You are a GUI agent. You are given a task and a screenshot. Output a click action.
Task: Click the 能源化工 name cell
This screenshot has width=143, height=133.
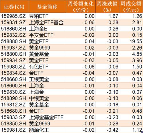coord(47,130)
